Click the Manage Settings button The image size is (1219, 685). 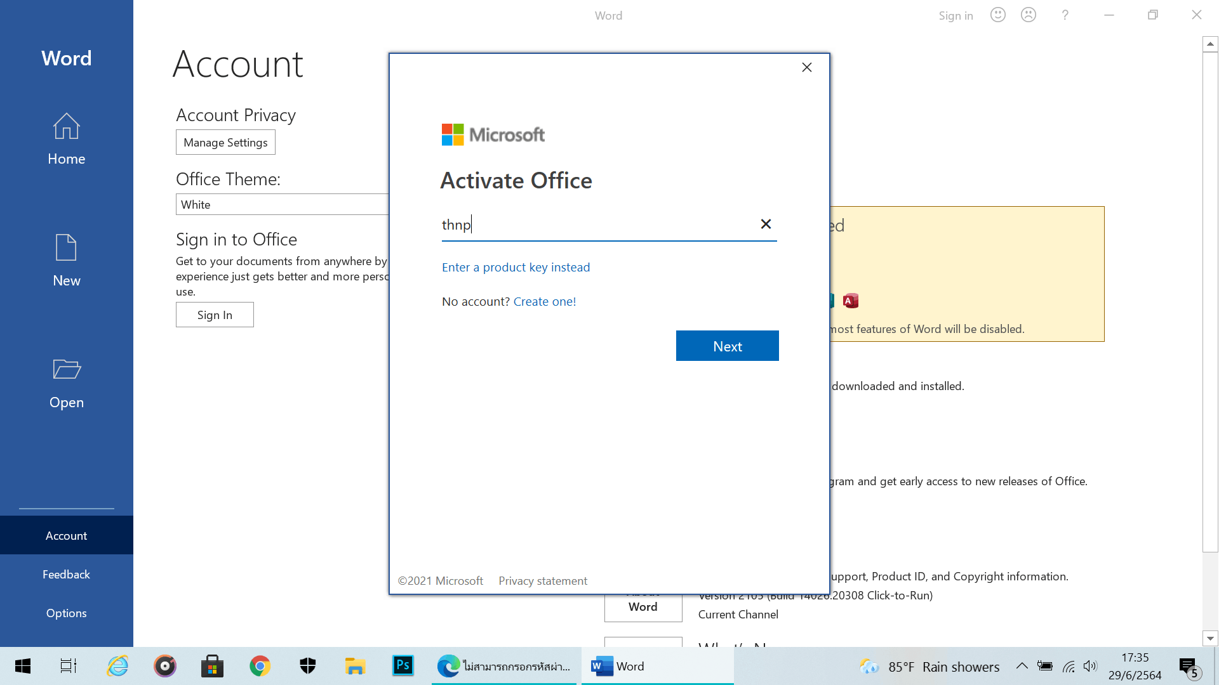[x=225, y=142]
